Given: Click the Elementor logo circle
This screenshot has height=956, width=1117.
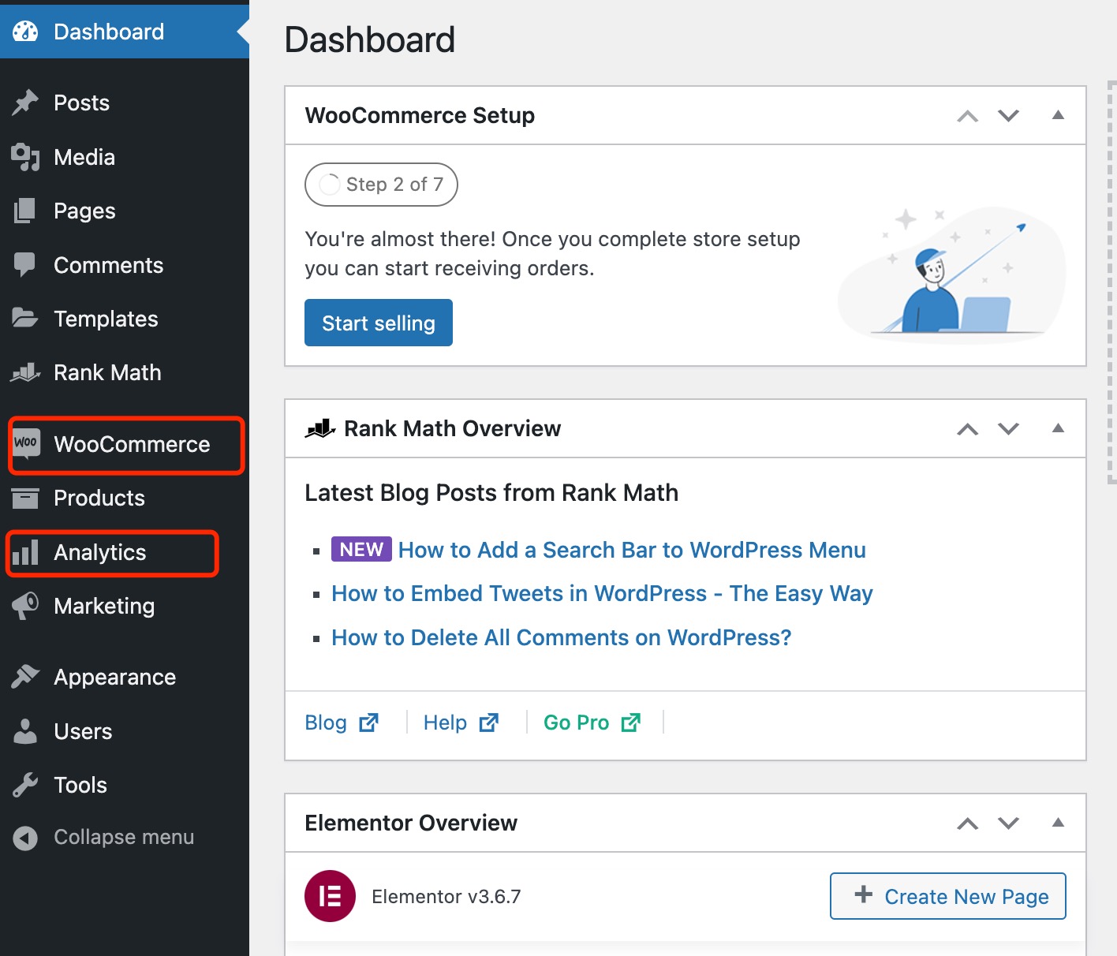Looking at the screenshot, I should point(330,896).
